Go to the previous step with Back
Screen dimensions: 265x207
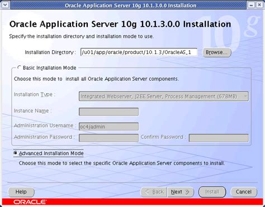click(x=154, y=192)
